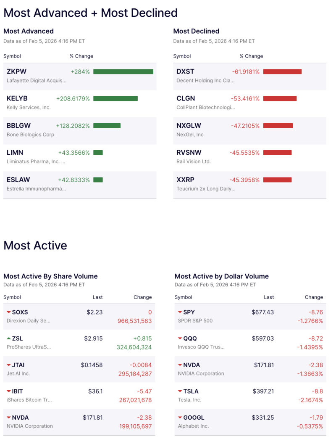Open the KELYB ticker symbol
This screenshot has height=439, width=336.
pos(17,98)
